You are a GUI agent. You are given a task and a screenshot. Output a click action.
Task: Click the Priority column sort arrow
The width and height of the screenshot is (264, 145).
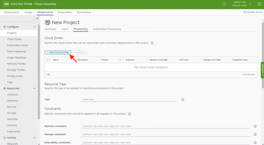pyautogui.click(x=120, y=60)
